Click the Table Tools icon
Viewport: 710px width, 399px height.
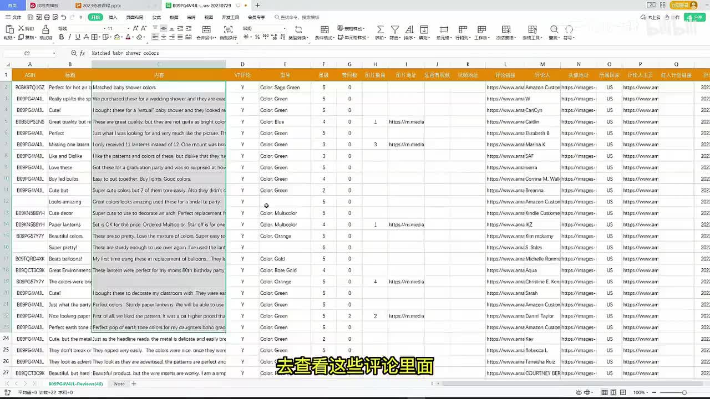tap(532, 29)
